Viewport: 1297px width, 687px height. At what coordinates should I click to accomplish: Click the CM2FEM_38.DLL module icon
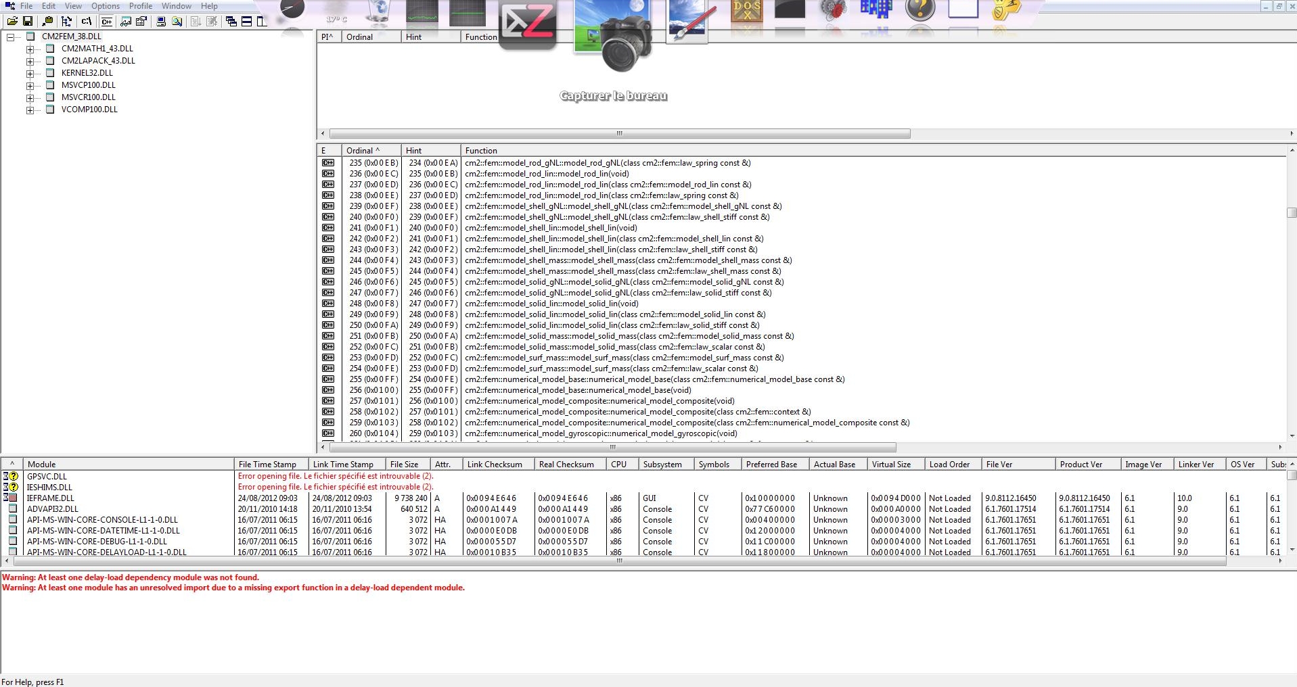click(30, 37)
